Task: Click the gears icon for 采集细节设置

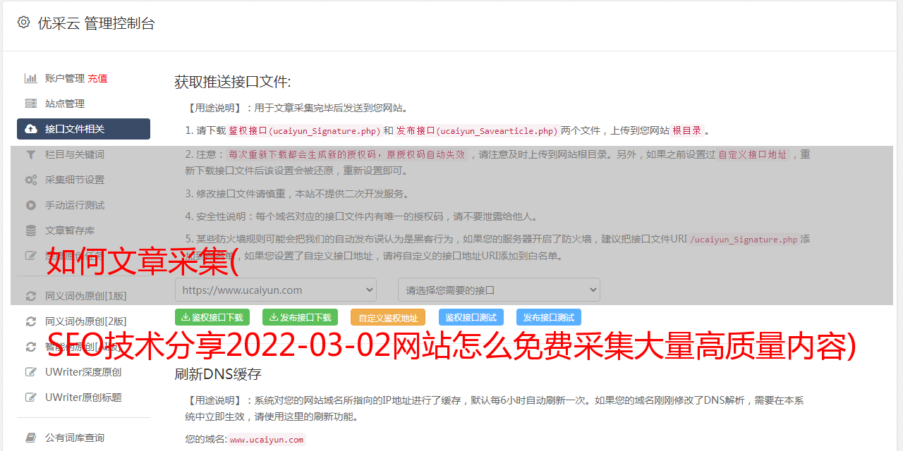Action: click(x=31, y=180)
